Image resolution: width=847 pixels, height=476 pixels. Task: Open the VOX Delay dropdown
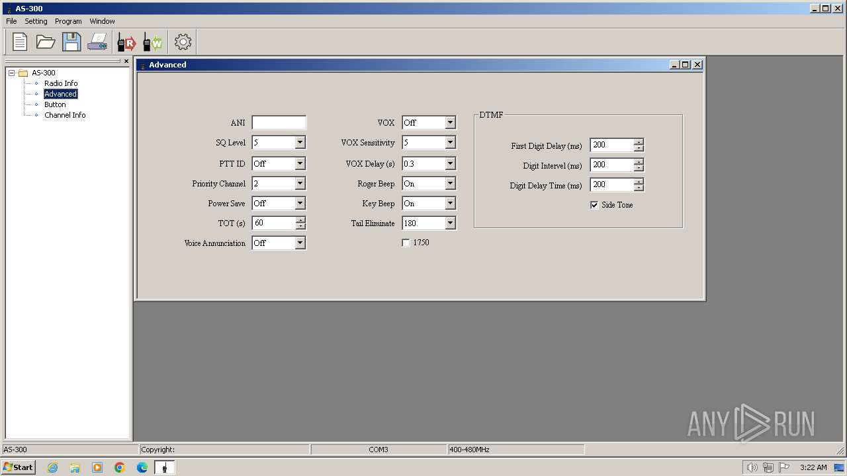click(450, 163)
